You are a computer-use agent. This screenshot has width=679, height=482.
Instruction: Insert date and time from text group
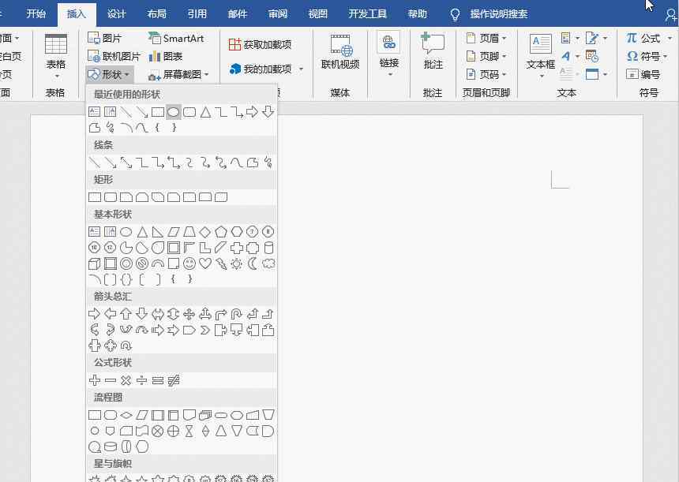tap(592, 56)
